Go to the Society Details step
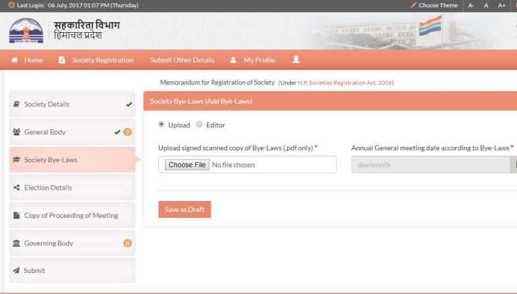 (72, 104)
